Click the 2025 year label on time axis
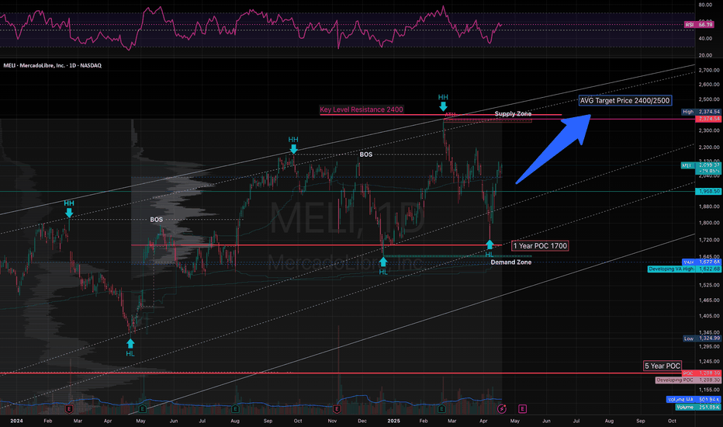 (x=393, y=421)
